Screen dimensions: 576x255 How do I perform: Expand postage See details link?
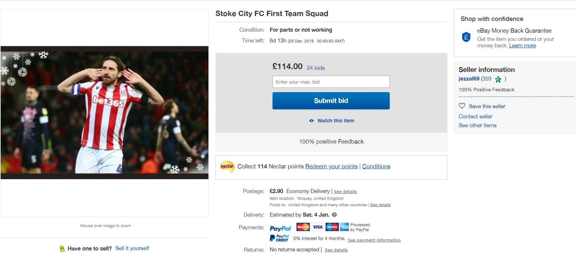click(x=345, y=192)
